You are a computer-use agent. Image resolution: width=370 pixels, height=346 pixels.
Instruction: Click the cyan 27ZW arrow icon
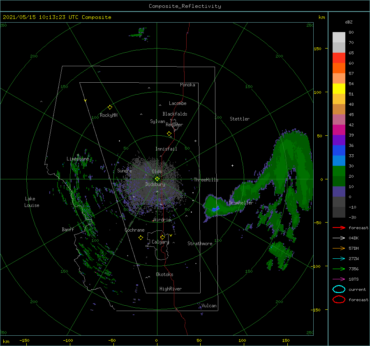click(339, 259)
